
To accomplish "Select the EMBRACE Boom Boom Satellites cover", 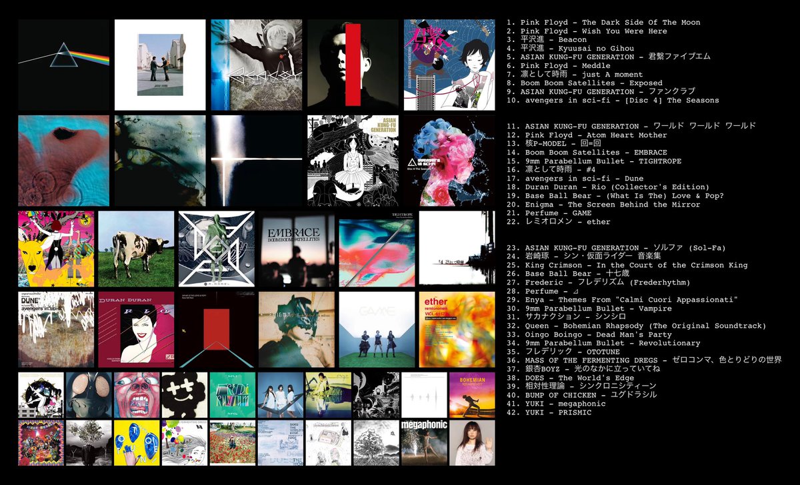I will click(297, 249).
